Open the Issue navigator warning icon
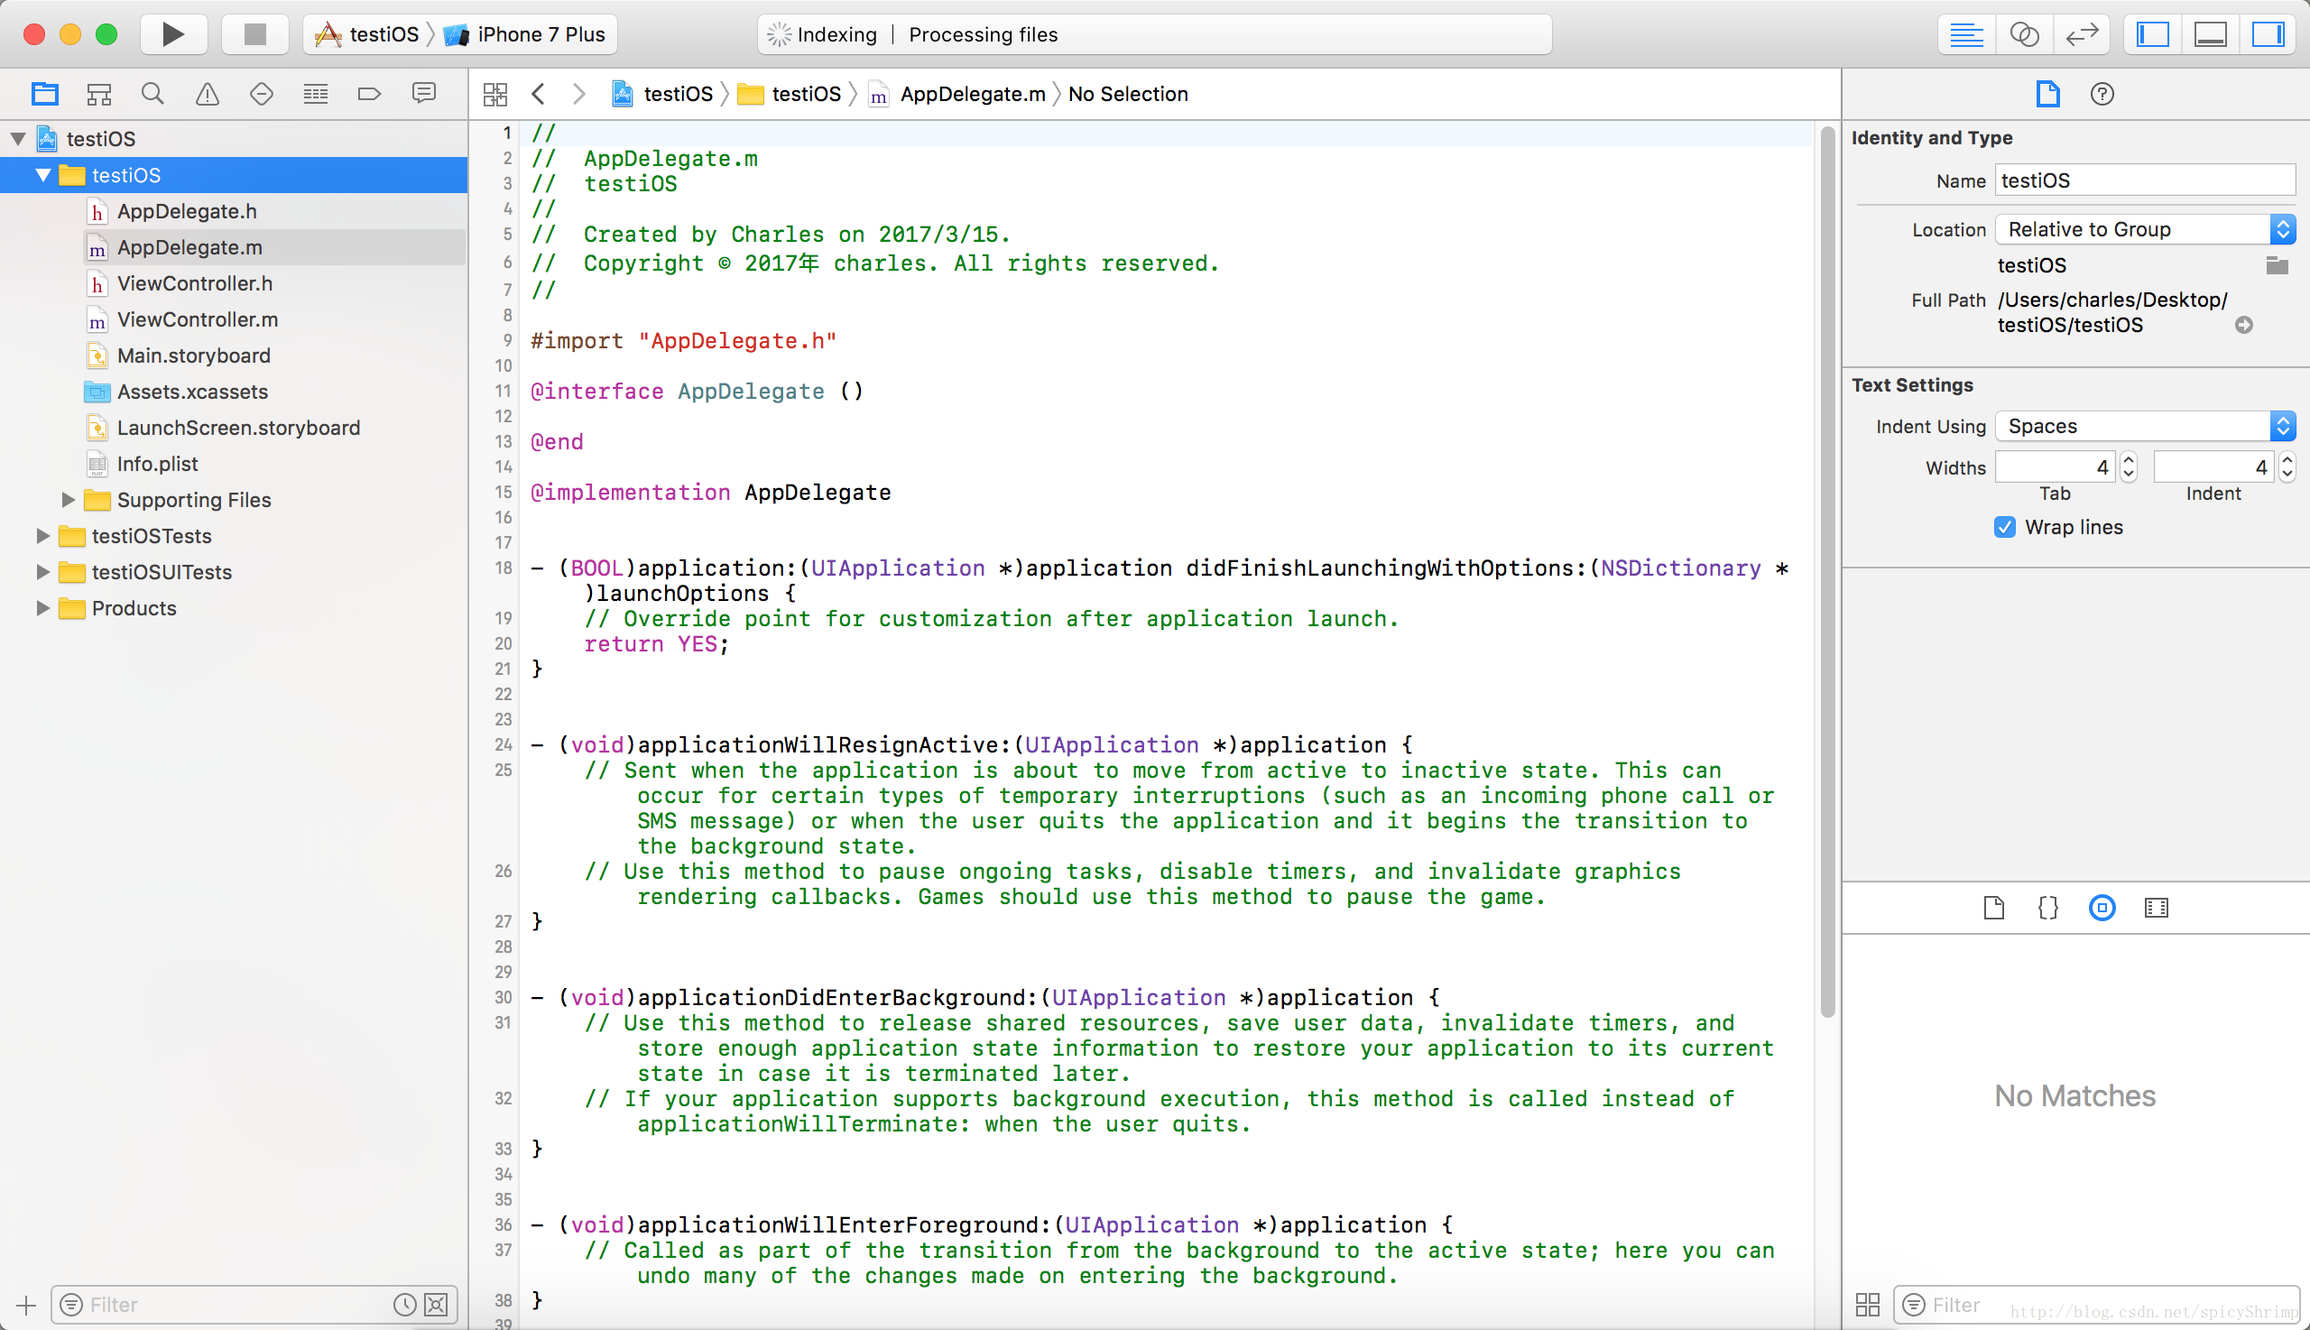This screenshot has height=1330, width=2310. [208, 93]
